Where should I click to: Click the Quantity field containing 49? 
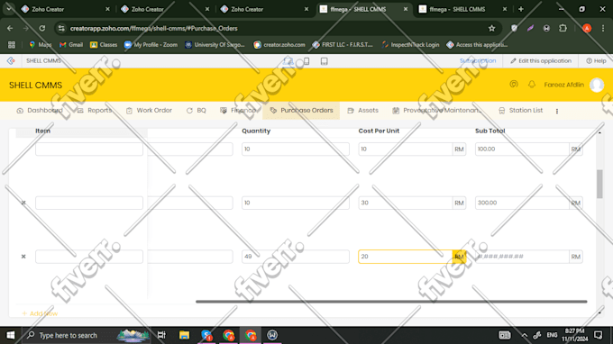pos(296,257)
